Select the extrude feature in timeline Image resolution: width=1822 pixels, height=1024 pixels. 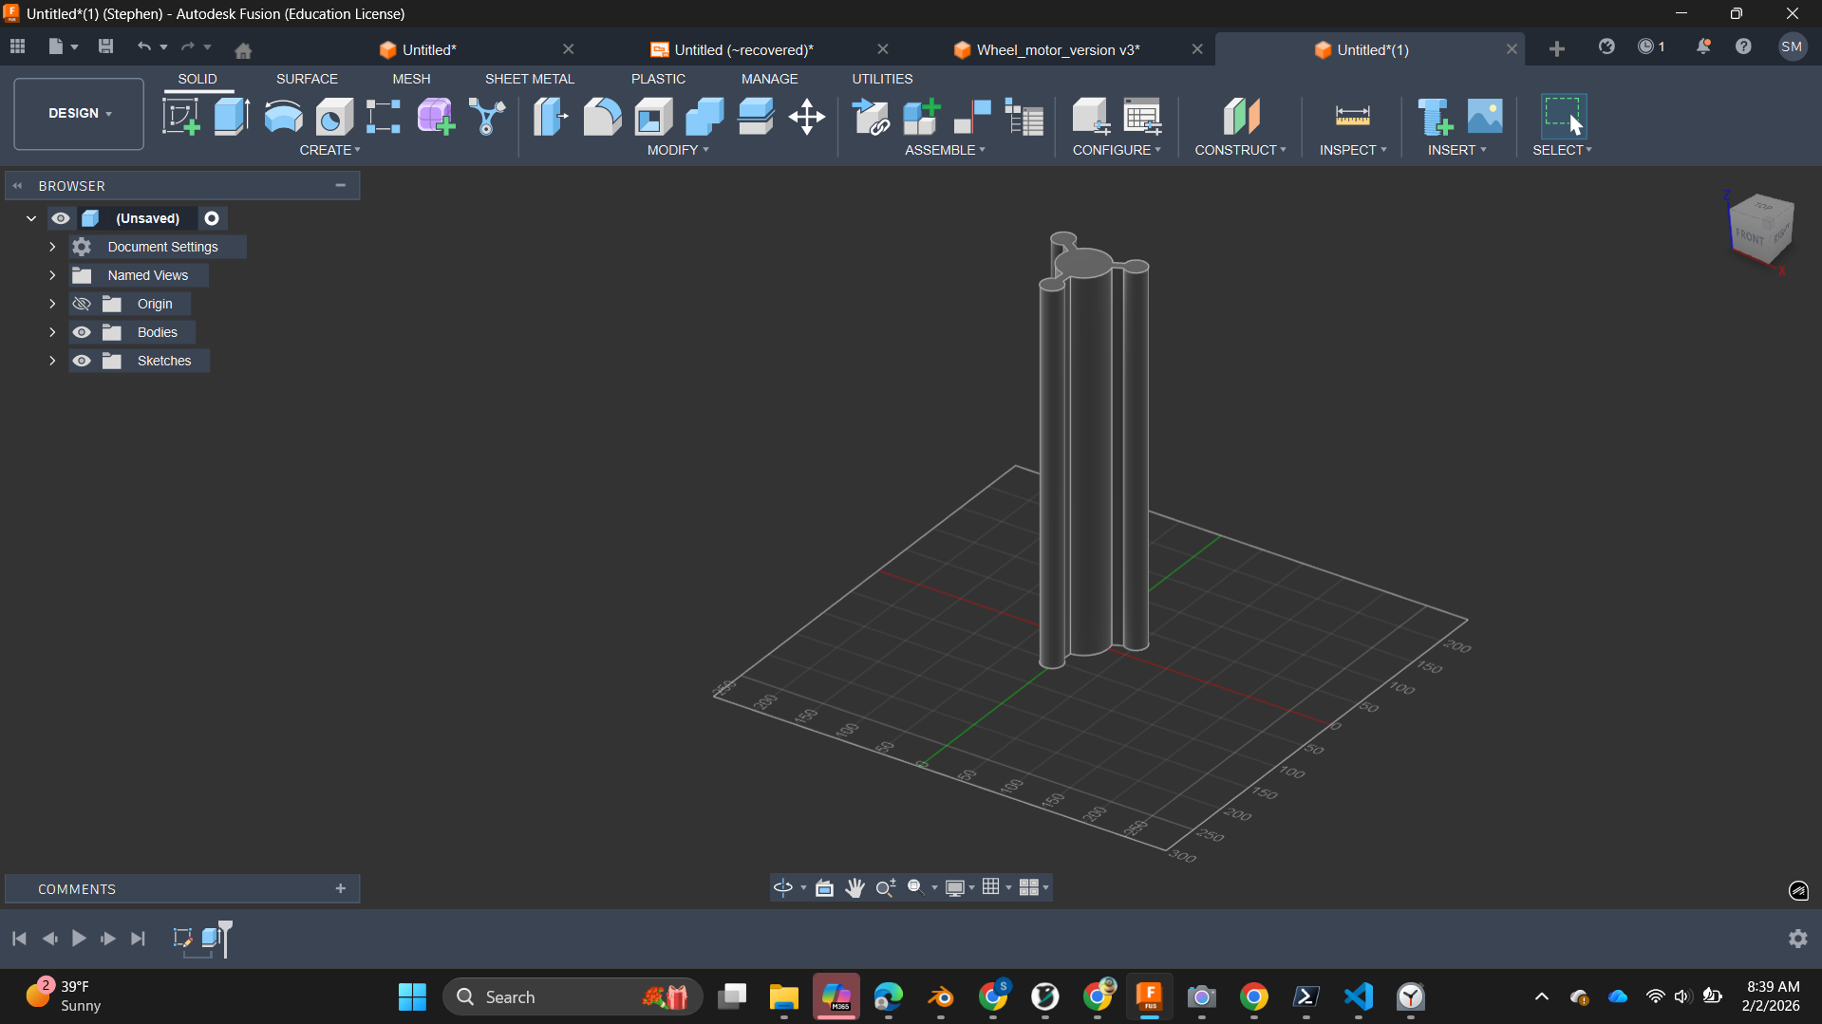coord(213,939)
